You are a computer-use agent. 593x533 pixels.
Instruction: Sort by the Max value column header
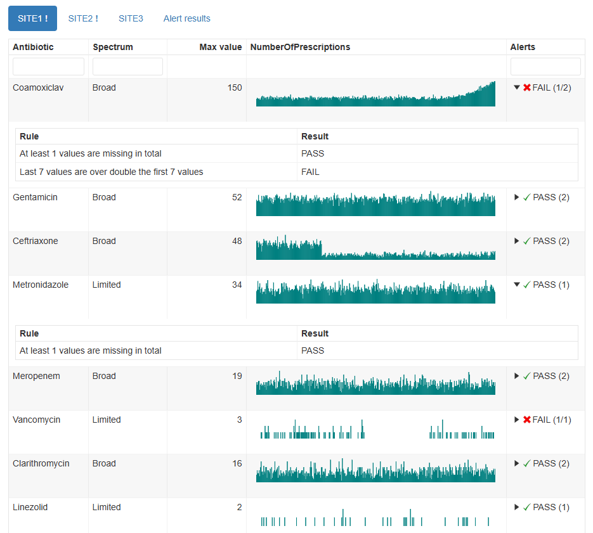tap(220, 48)
